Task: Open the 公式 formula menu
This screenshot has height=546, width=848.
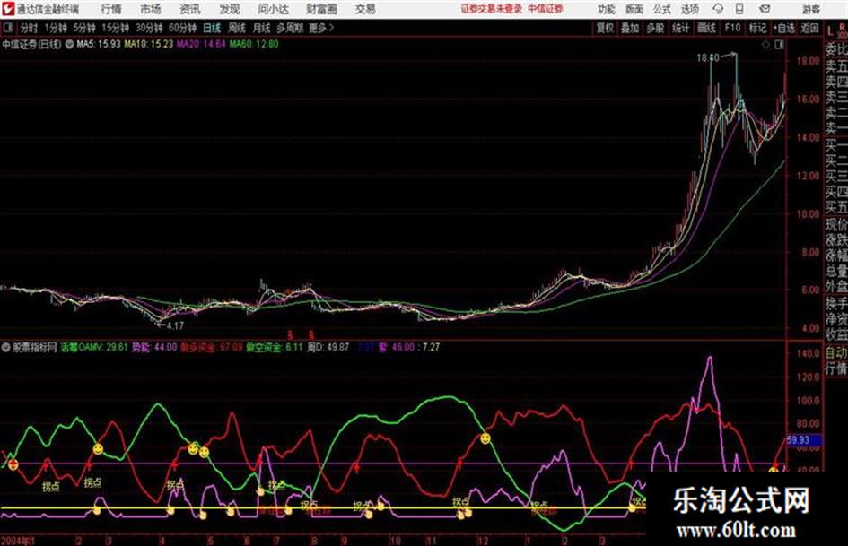Action: (662, 9)
